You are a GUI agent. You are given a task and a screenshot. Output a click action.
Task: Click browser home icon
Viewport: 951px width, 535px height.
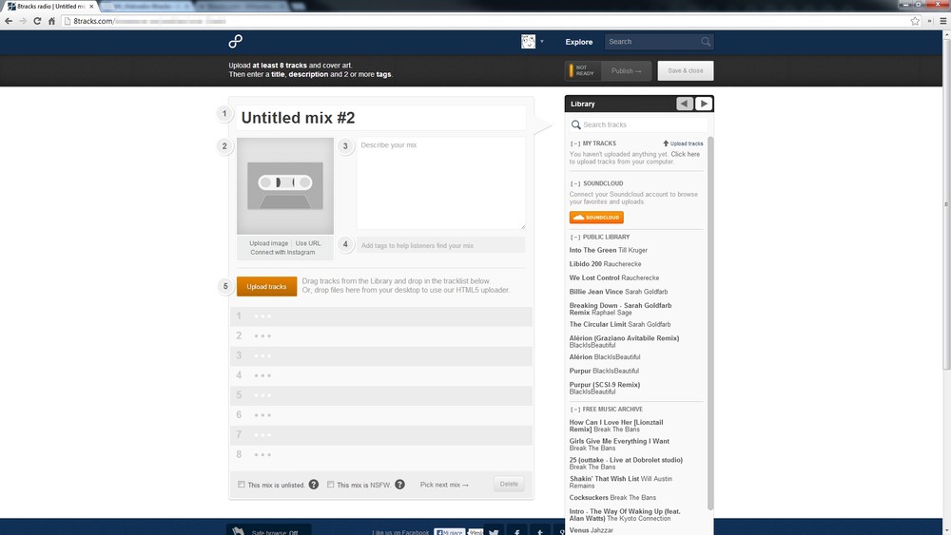click(51, 21)
